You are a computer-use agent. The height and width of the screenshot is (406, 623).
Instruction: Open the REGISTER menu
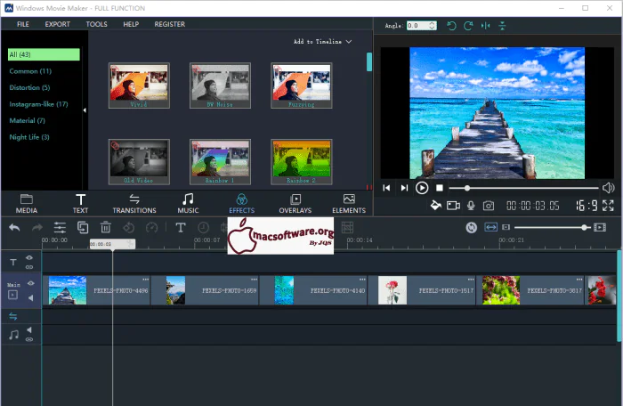click(x=170, y=24)
